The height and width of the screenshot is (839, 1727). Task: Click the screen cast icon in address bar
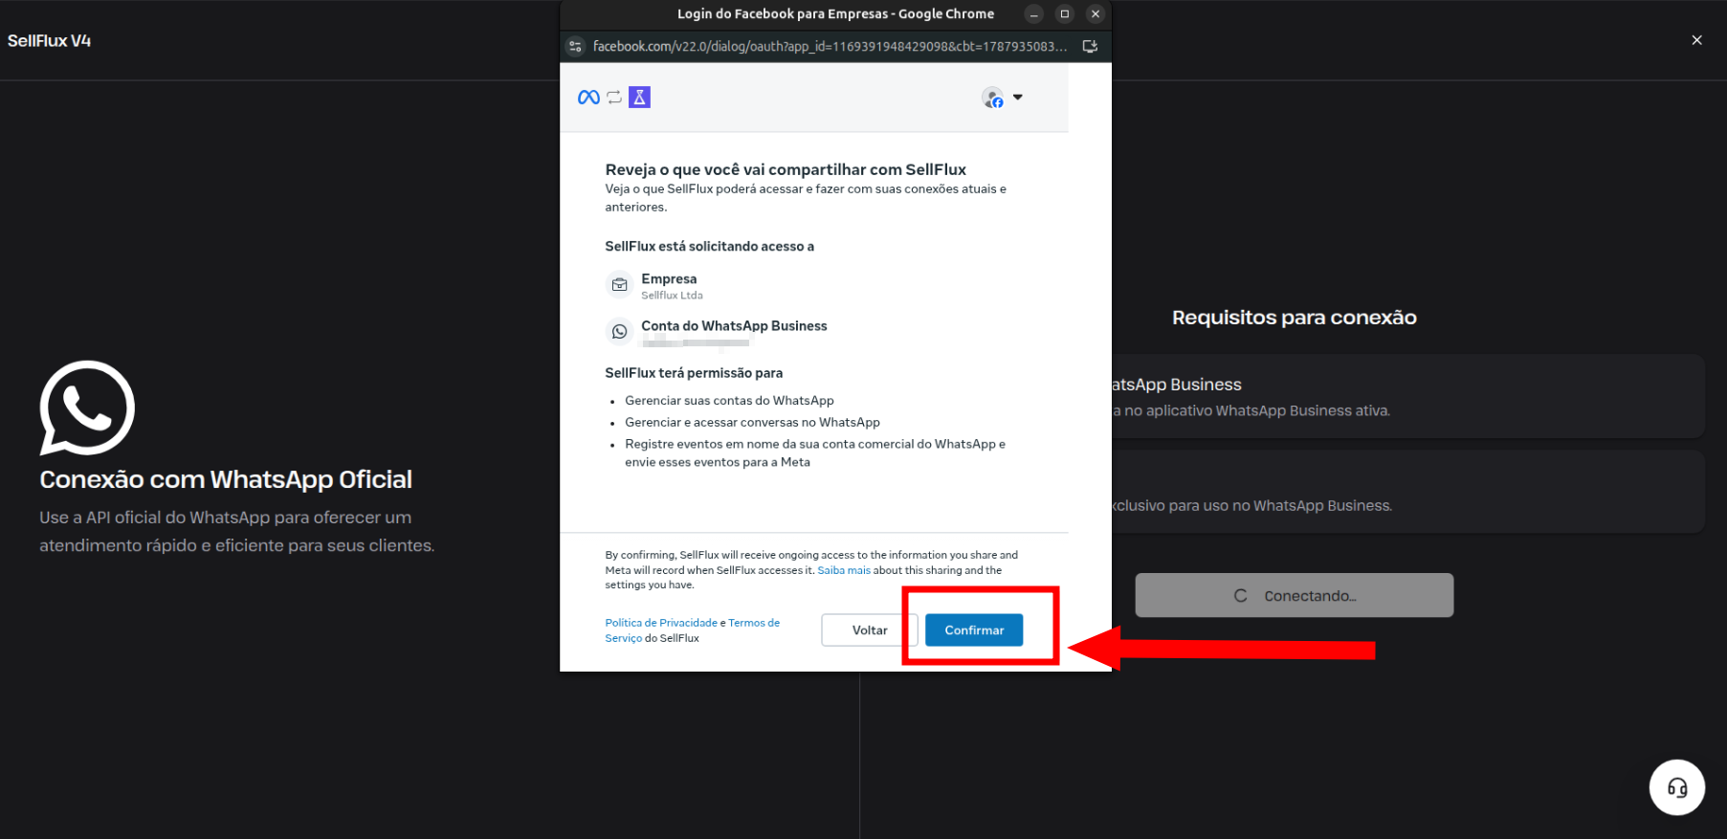[1090, 46]
